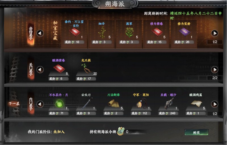This screenshot has width=227, height=145.
Task: Click left arrow on 亲传弟子 shelf
Action: (x=40, y=33)
